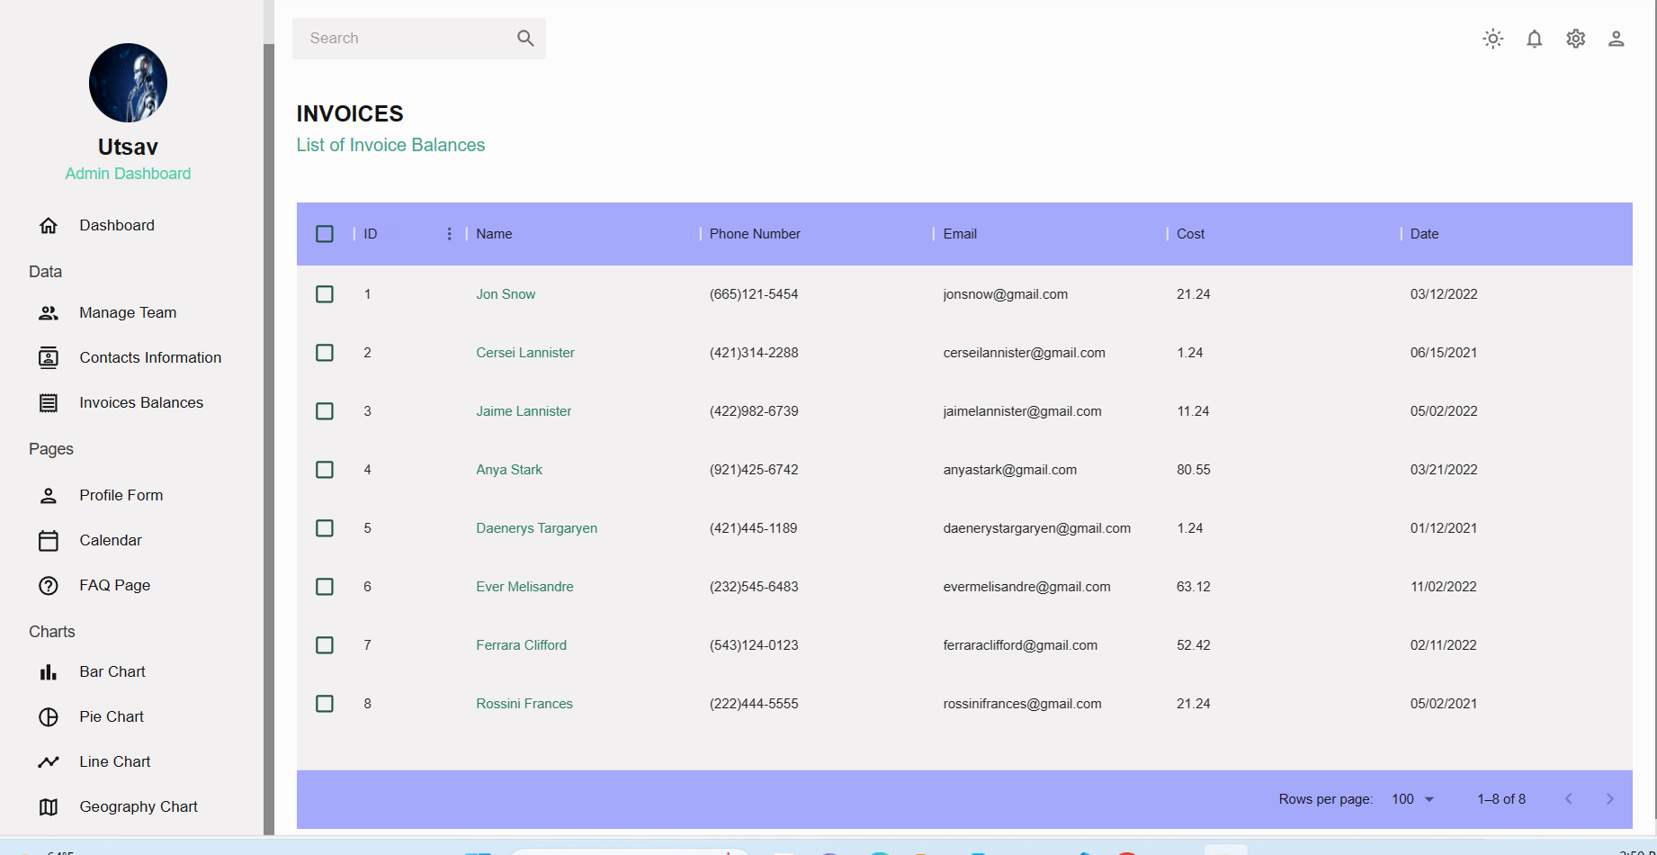The image size is (1657, 855).
Task: Open the notifications bell icon
Action: [x=1534, y=39]
